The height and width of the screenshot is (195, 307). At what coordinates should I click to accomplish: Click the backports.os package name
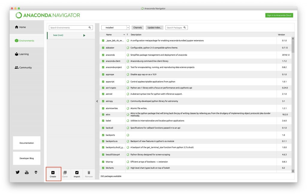coord(112,141)
